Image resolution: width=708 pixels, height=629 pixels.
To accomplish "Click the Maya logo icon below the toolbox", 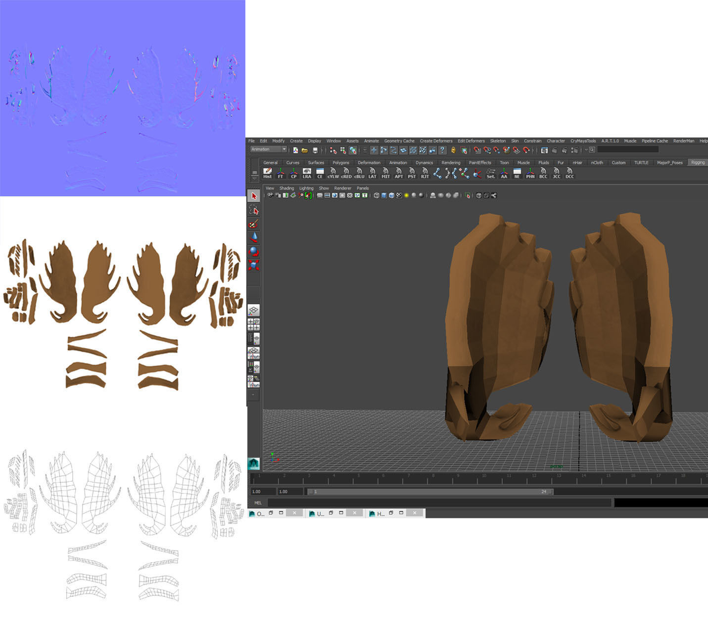I will point(253,463).
